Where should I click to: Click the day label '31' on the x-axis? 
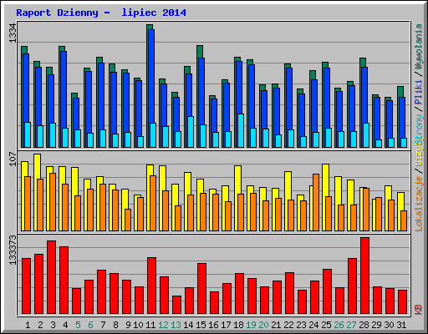click(401, 325)
